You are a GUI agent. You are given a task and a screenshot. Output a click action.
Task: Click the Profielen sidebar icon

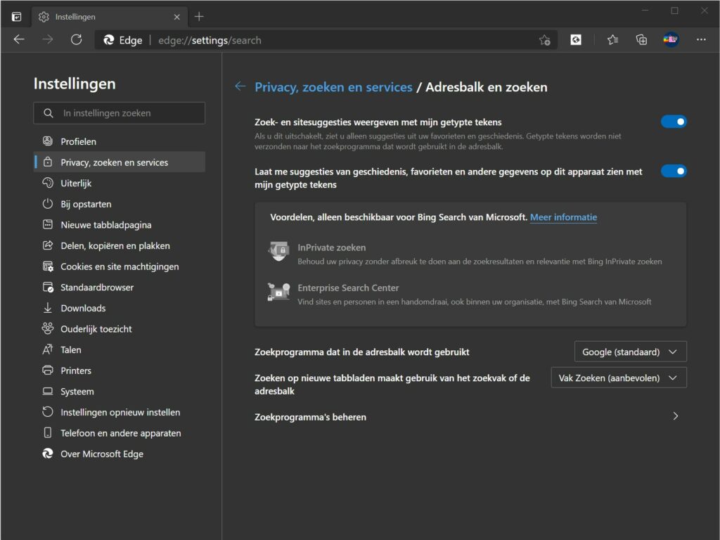(x=48, y=141)
